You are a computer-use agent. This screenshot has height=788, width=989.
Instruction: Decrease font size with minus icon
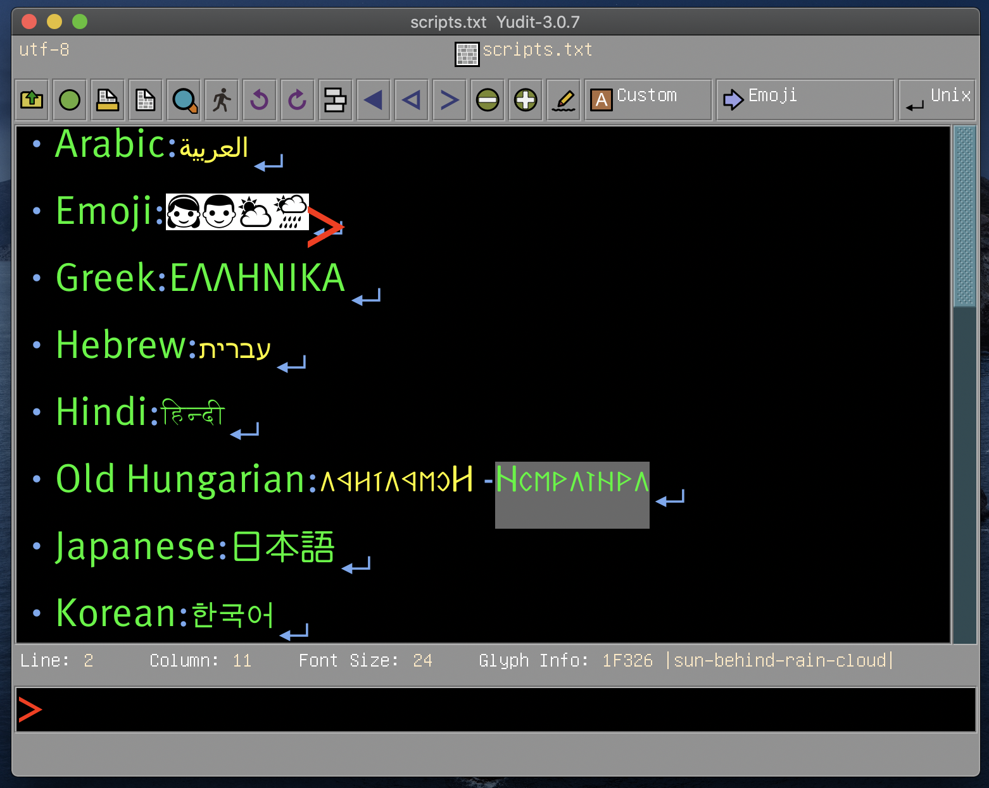tap(488, 100)
